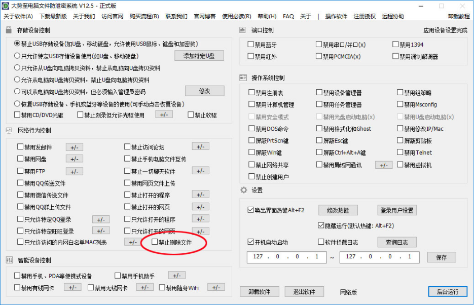
Task: Click 应用设备设置完成 at top right
Action: tap(445, 30)
